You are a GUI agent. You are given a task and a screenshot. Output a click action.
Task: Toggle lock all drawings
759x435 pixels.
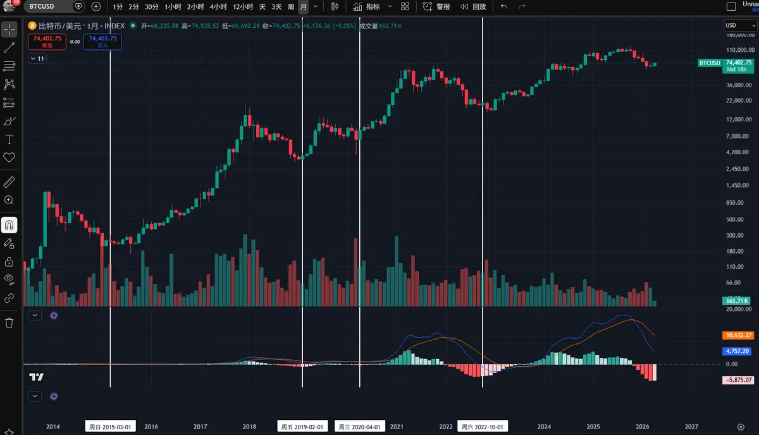pos(9,261)
